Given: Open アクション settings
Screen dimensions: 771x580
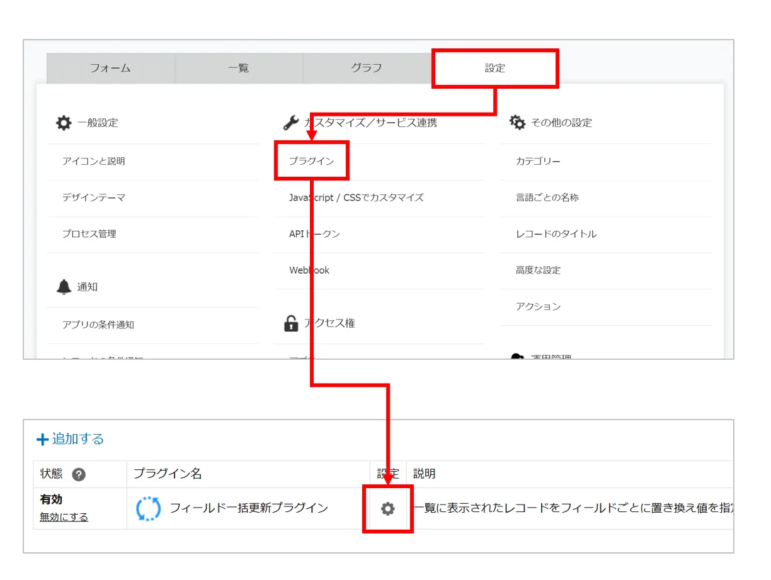Looking at the screenshot, I should (538, 307).
